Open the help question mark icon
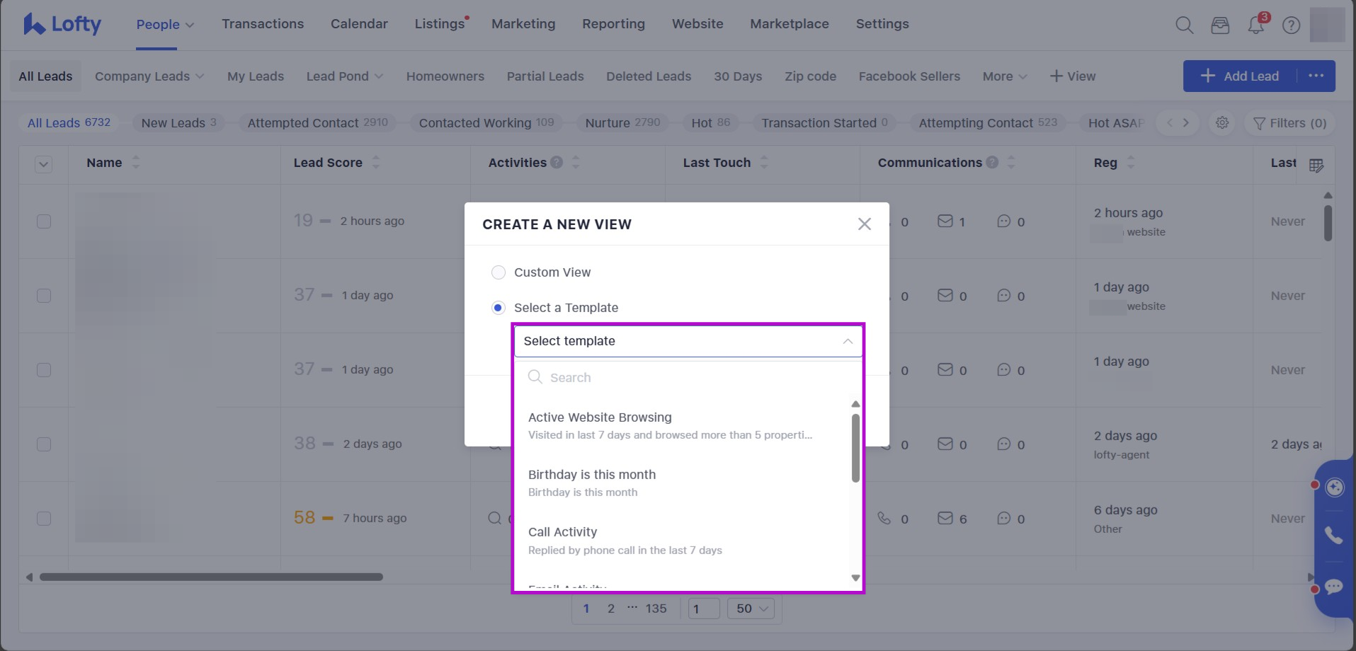 pyautogui.click(x=1291, y=25)
